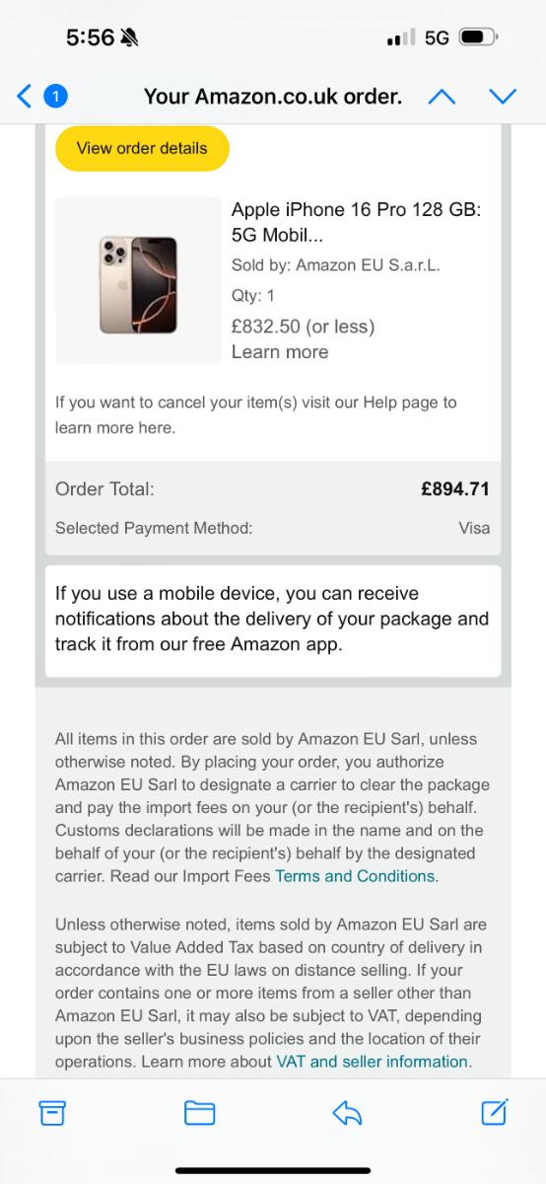
Task: Open the Import Fees Terms and Conditions link
Action: [355, 876]
